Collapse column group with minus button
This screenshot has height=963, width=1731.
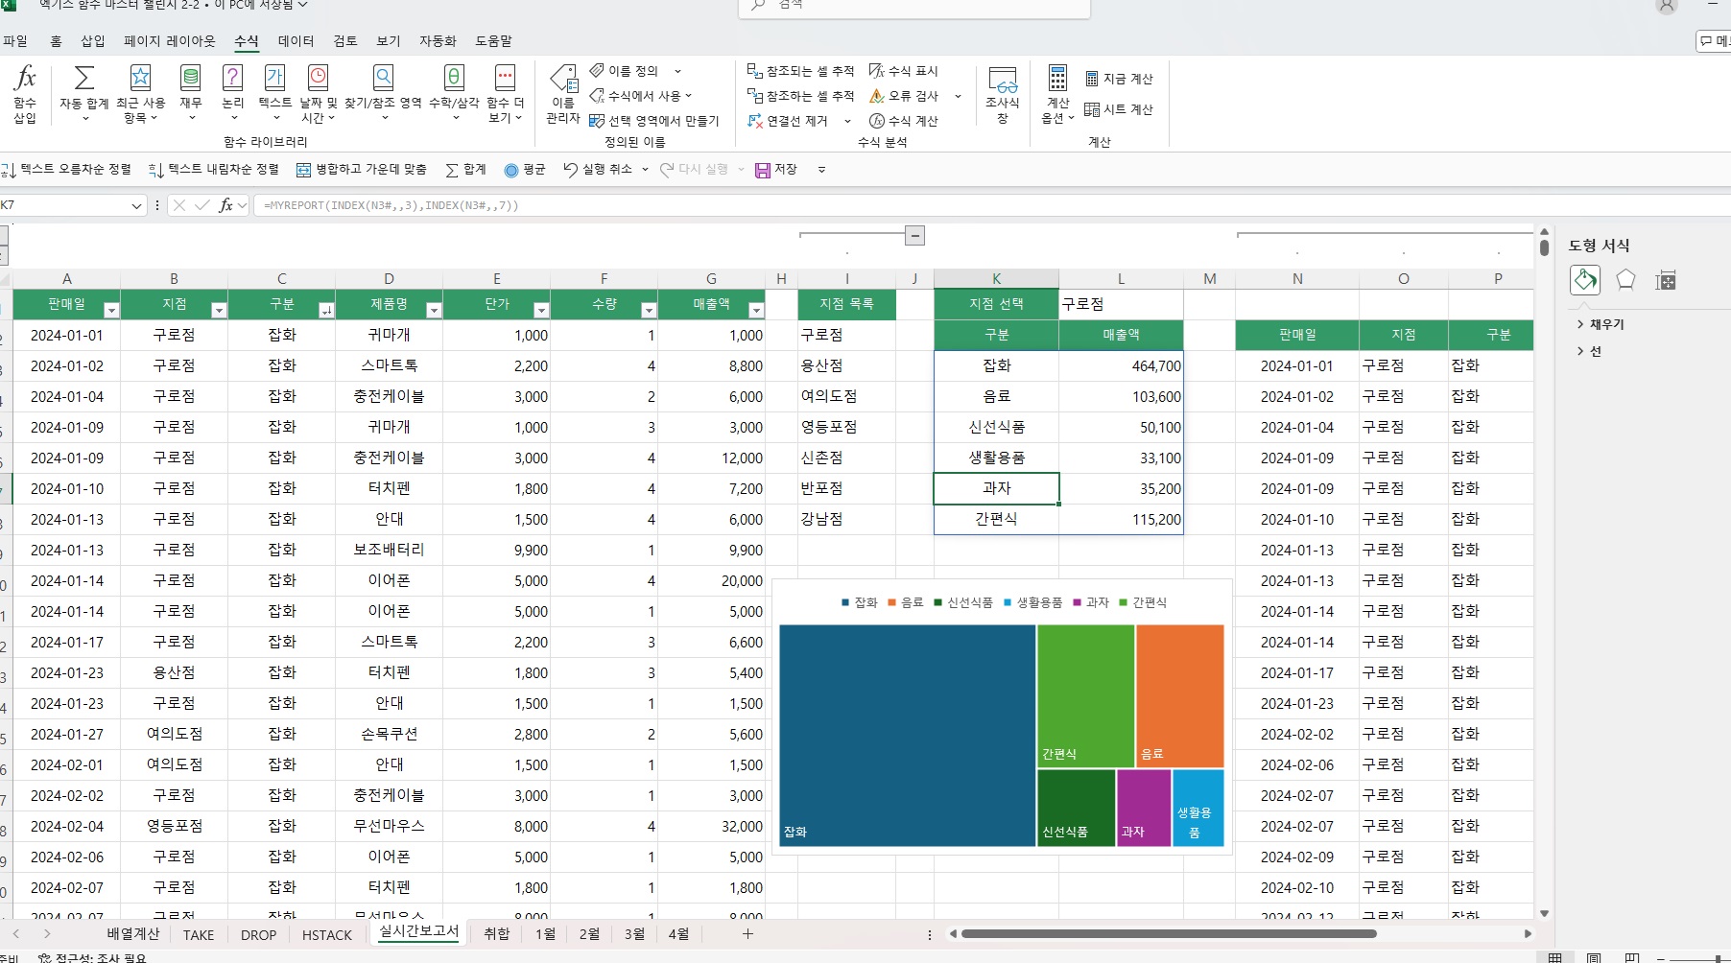(x=915, y=235)
